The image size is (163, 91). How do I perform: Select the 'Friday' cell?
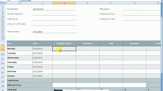[x=20, y=67]
